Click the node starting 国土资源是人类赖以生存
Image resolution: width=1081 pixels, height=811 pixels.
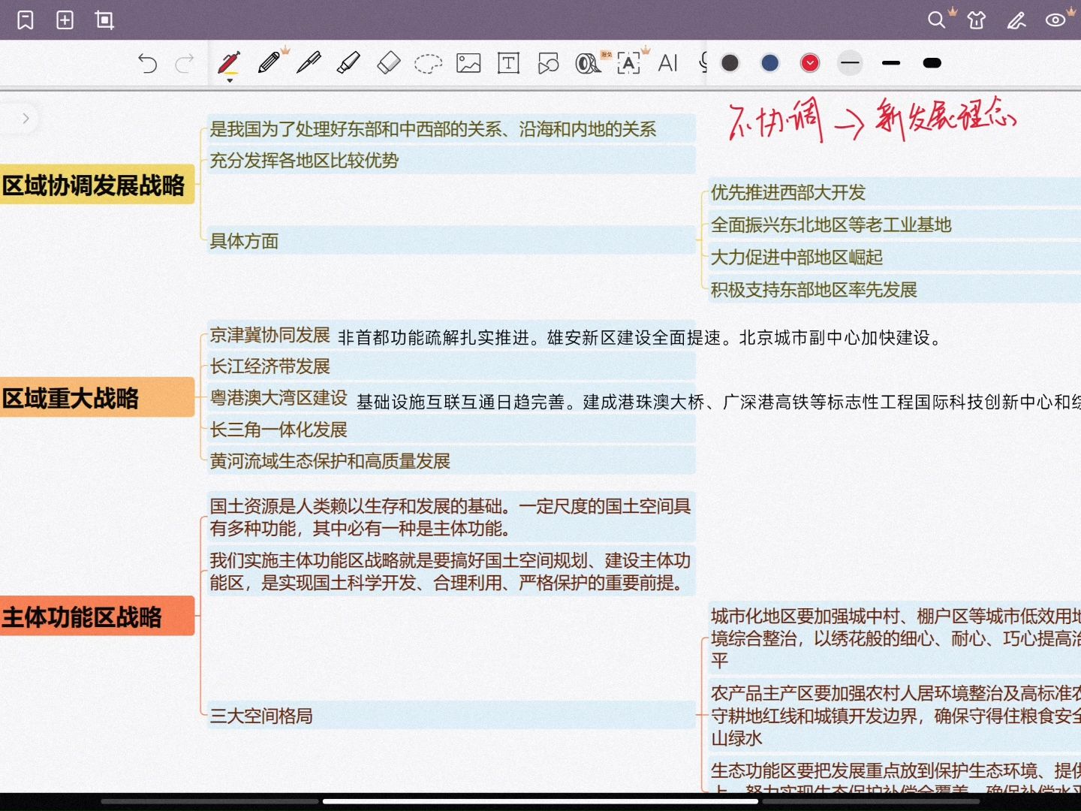(x=450, y=517)
